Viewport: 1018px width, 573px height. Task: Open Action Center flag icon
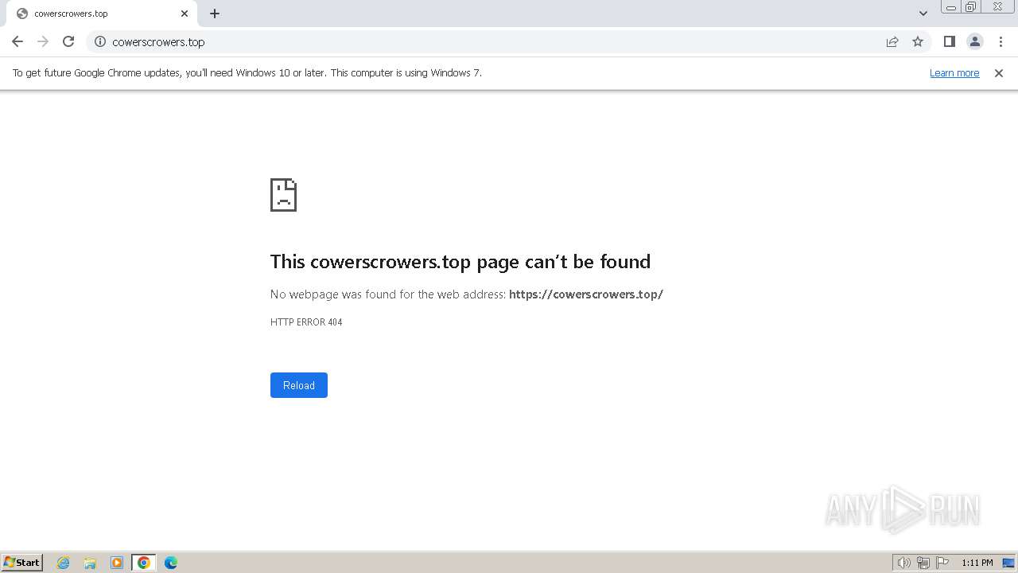[942, 563]
